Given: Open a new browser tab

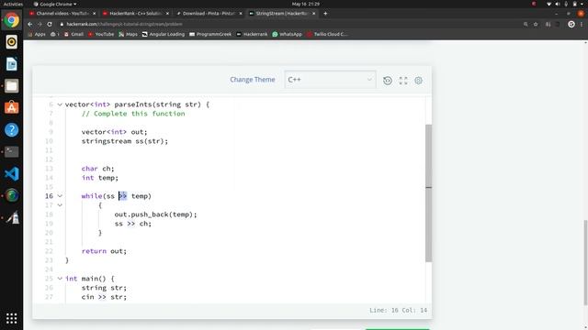Looking at the screenshot, I should pyautogui.click(x=325, y=14).
